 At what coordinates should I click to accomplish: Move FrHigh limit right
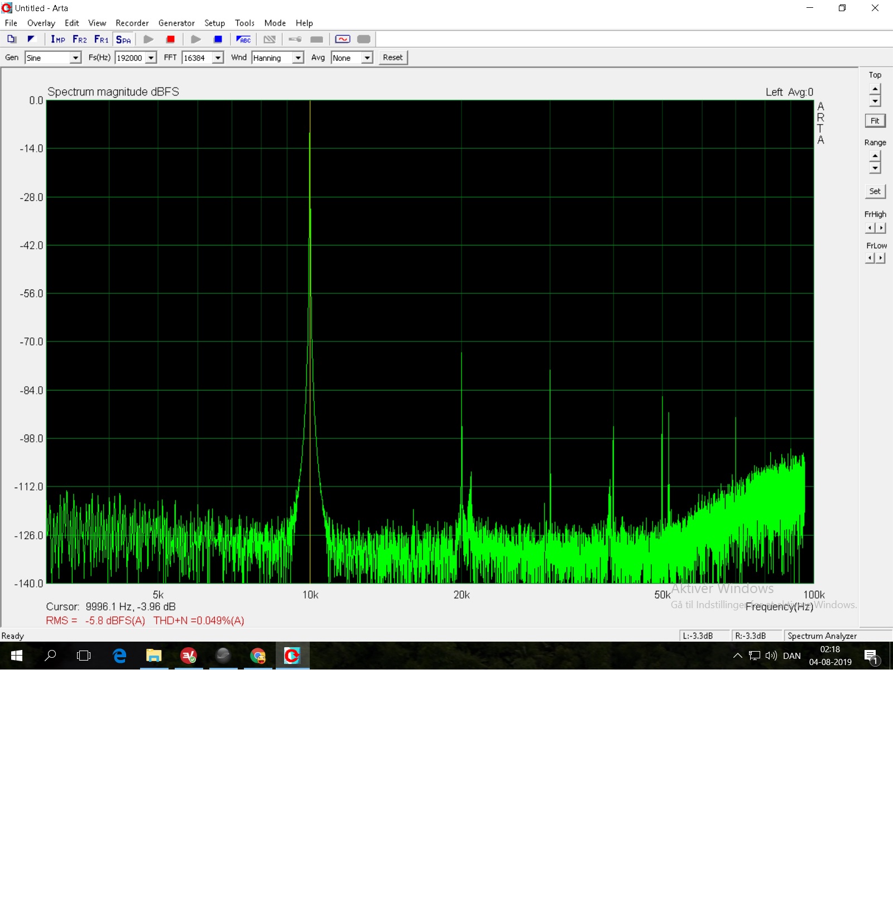pyautogui.click(x=881, y=228)
